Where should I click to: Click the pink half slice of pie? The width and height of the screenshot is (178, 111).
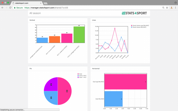click(65, 91)
